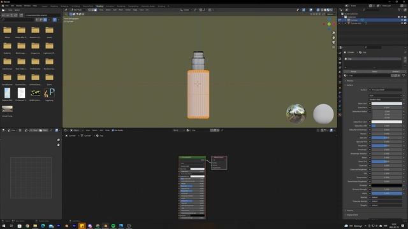Toggle camera view in viewport
The height and width of the screenshot is (229, 408).
click(x=333, y=42)
